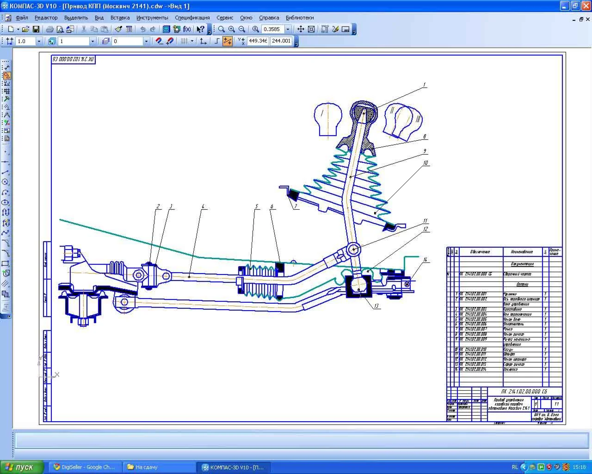Image resolution: width=592 pixels, height=474 pixels.
Task: Select the pan (move view) tool
Action: click(301, 29)
